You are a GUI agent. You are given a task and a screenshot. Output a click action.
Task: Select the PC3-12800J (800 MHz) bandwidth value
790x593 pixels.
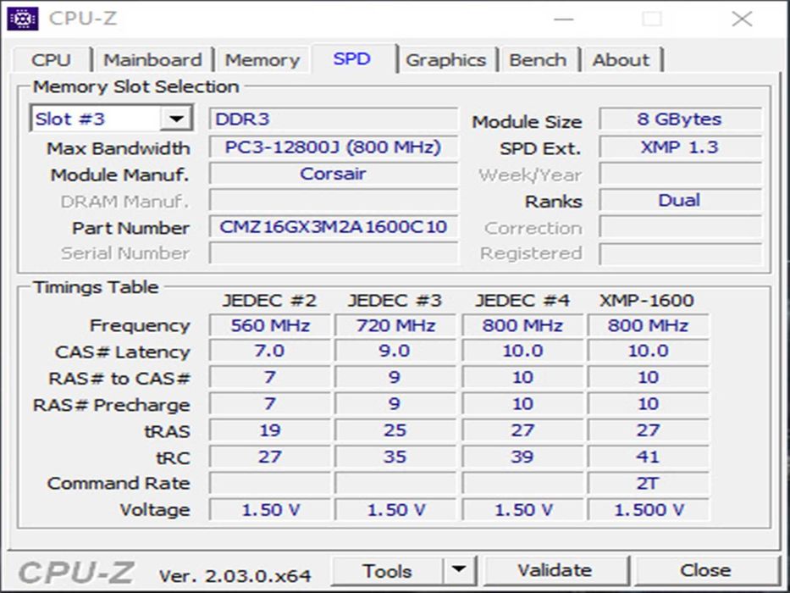click(334, 147)
